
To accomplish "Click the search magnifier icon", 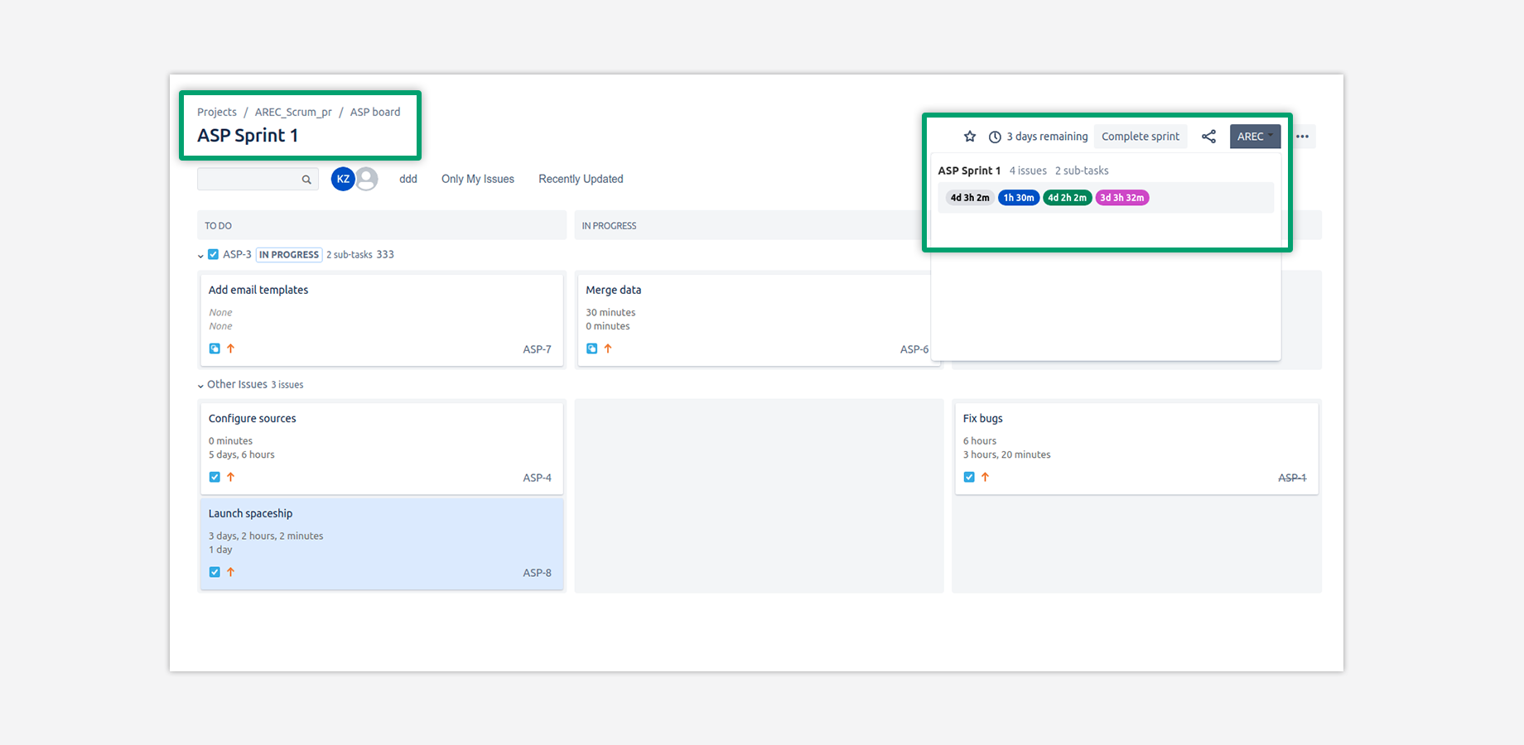I will 306,180.
